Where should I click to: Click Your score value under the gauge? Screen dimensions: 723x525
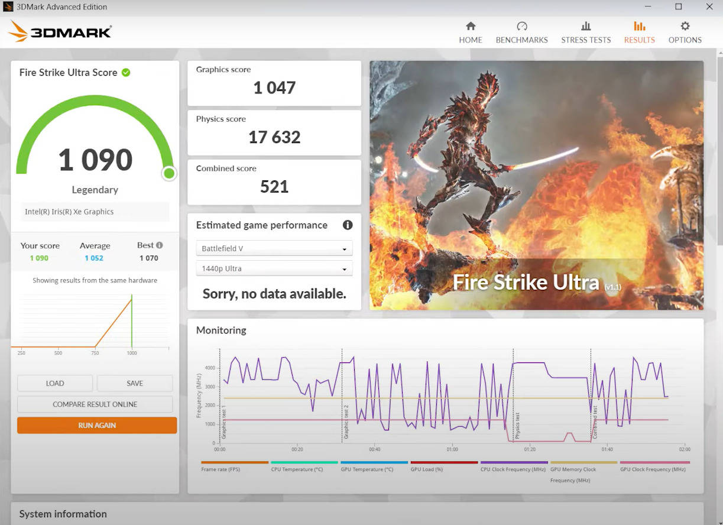[x=39, y=258]
